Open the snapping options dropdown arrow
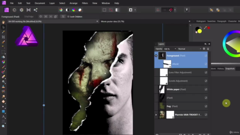This screenshot has width=240, height=135. (175, 10)
